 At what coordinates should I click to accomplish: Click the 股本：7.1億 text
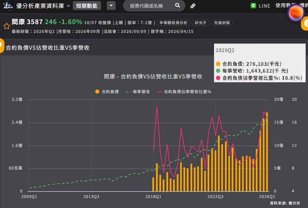point(140,23)
